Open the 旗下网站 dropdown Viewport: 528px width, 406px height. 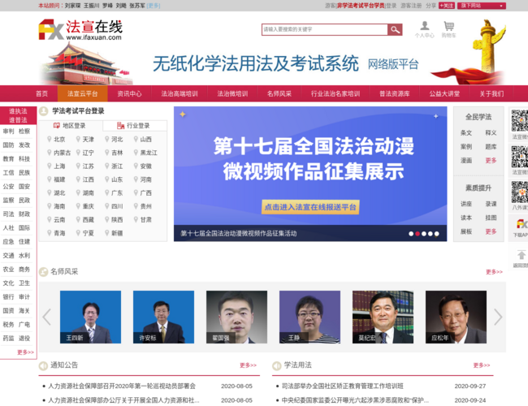(482, 6)
